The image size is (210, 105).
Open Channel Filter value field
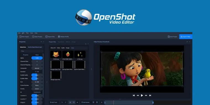pos(37,61)
